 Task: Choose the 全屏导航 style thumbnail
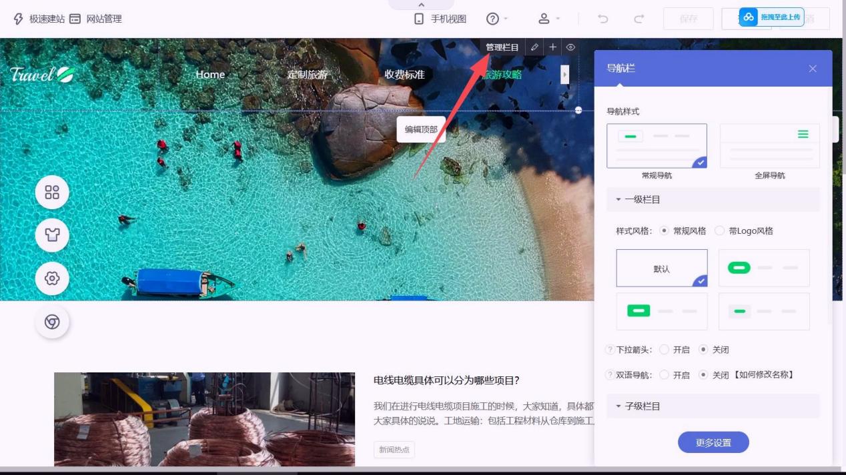[x=769, y=146]
